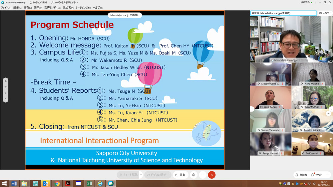This screenshot has height=187, width=333.
Task: Select S.YAMAZAKI's video thumbnail
Action: tap(312, 97)
